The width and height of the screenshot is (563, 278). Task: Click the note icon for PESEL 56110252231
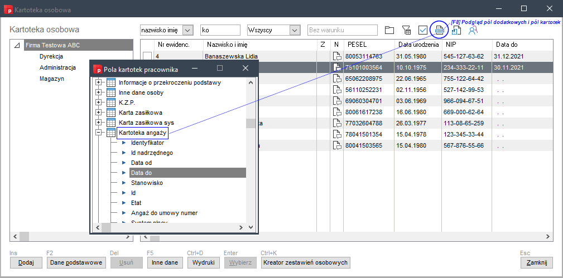click(x=337, y=90)
